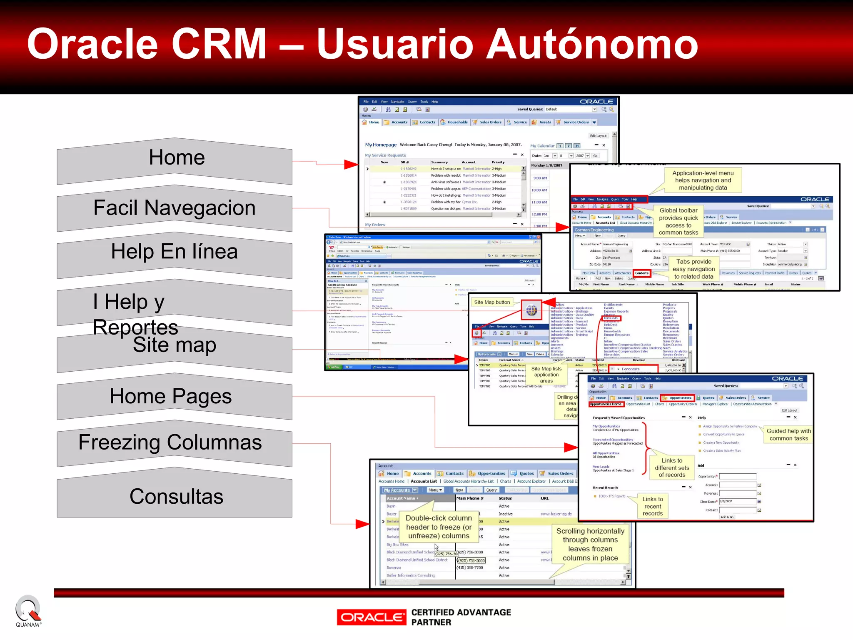Open the My Opportunities link
The width and height of the screenshot is (853, 640).
[x=606, y=426]
